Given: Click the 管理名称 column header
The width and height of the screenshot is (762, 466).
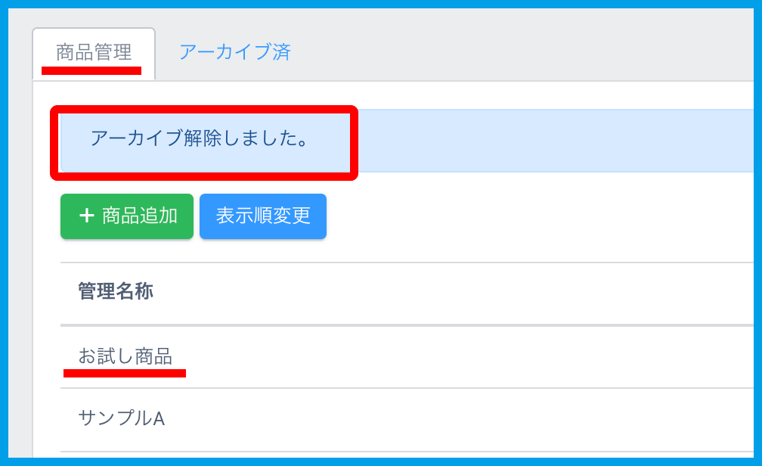Looking at the screenshot, I should 115,292.
